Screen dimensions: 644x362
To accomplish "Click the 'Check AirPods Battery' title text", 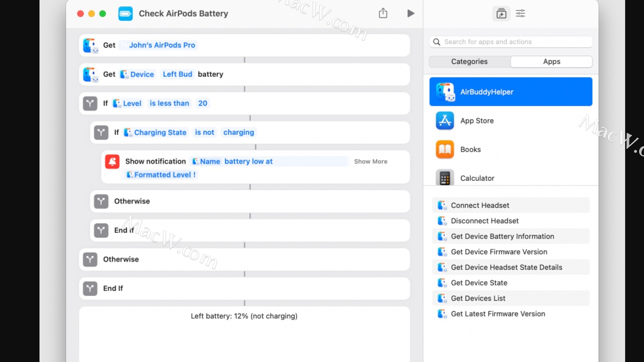I will tap(183, 13).
